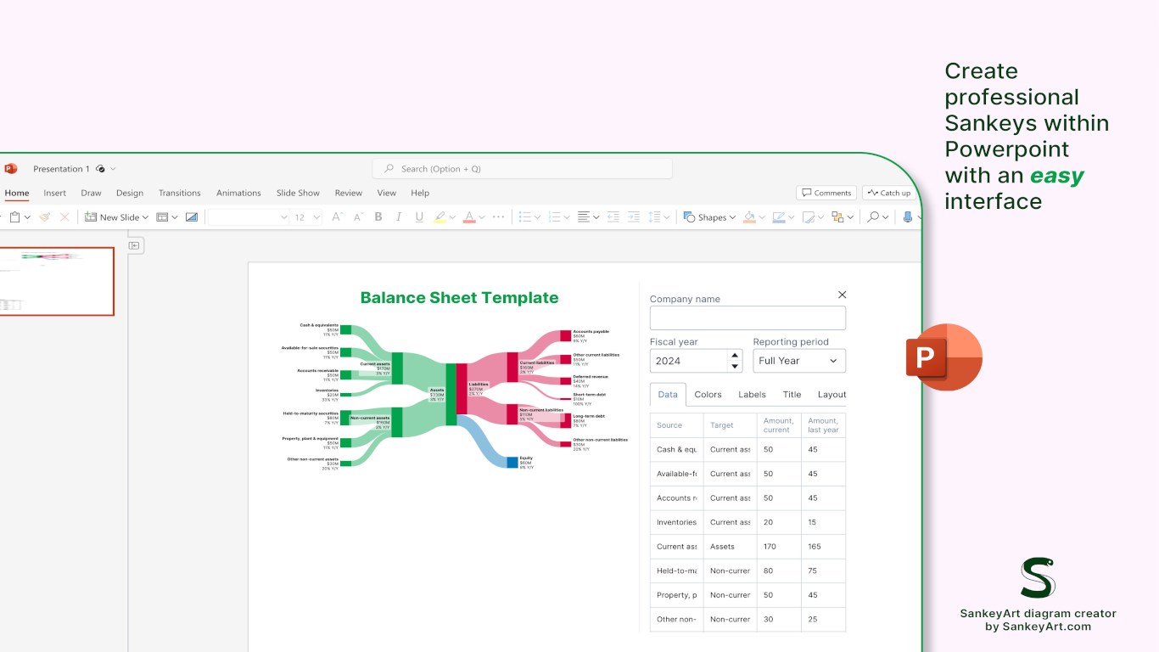This screenshot has width=1159, height=652.
Task: Click the saved-status icon beside Presentation 1
Action: pyautogui.click(x=101, y=169)
